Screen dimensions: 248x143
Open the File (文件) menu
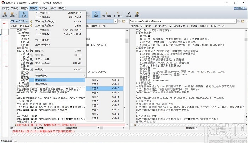coord(15,8)
